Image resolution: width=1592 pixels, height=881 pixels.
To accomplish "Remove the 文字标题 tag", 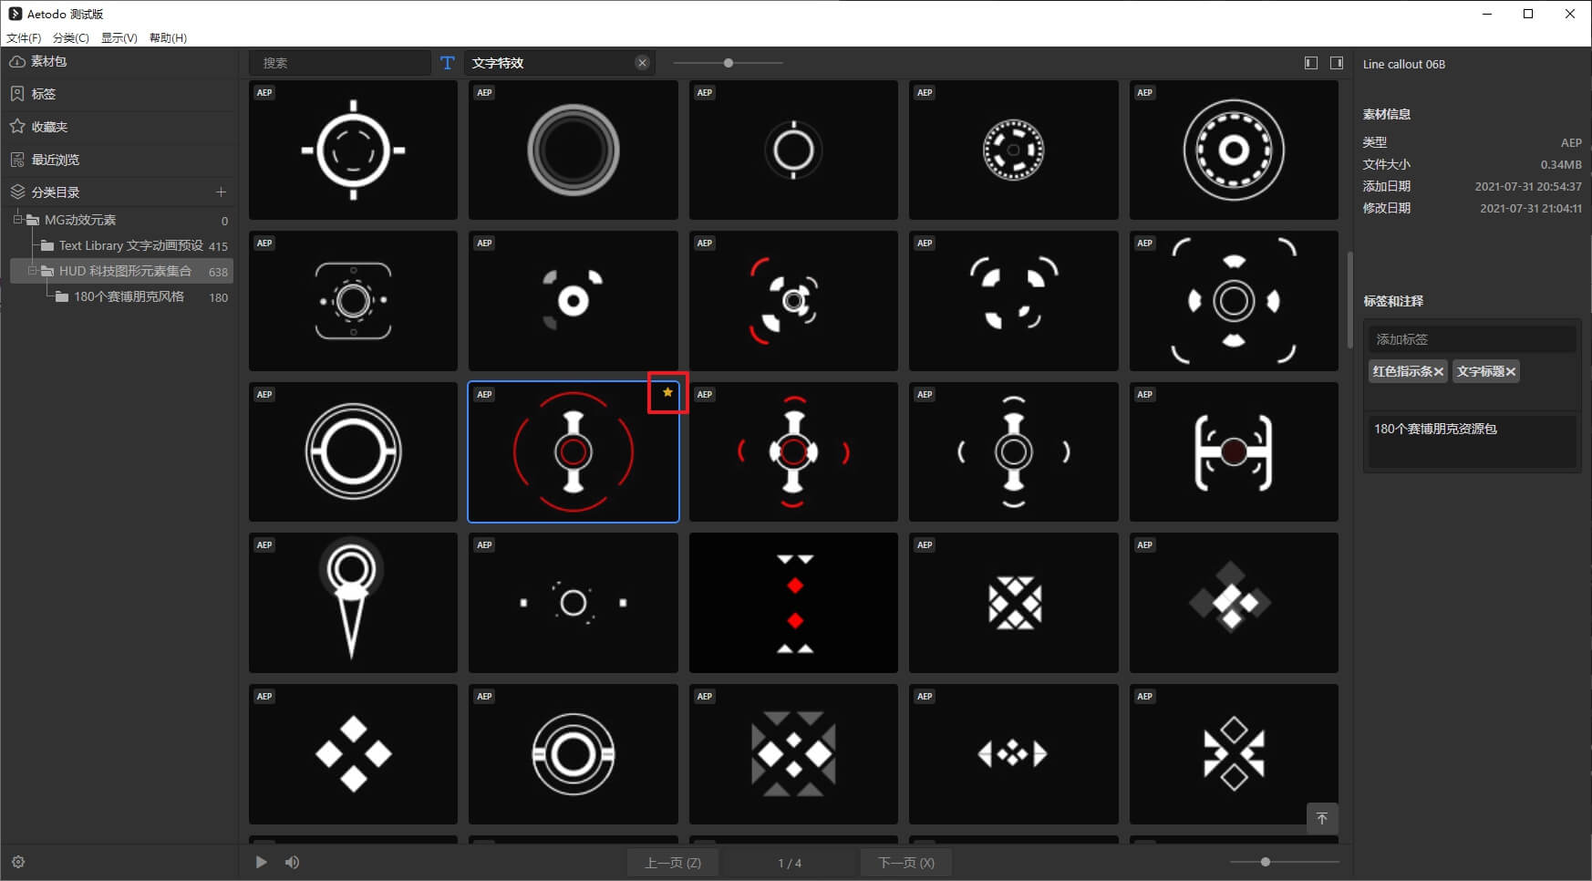I will (1511, 371).
